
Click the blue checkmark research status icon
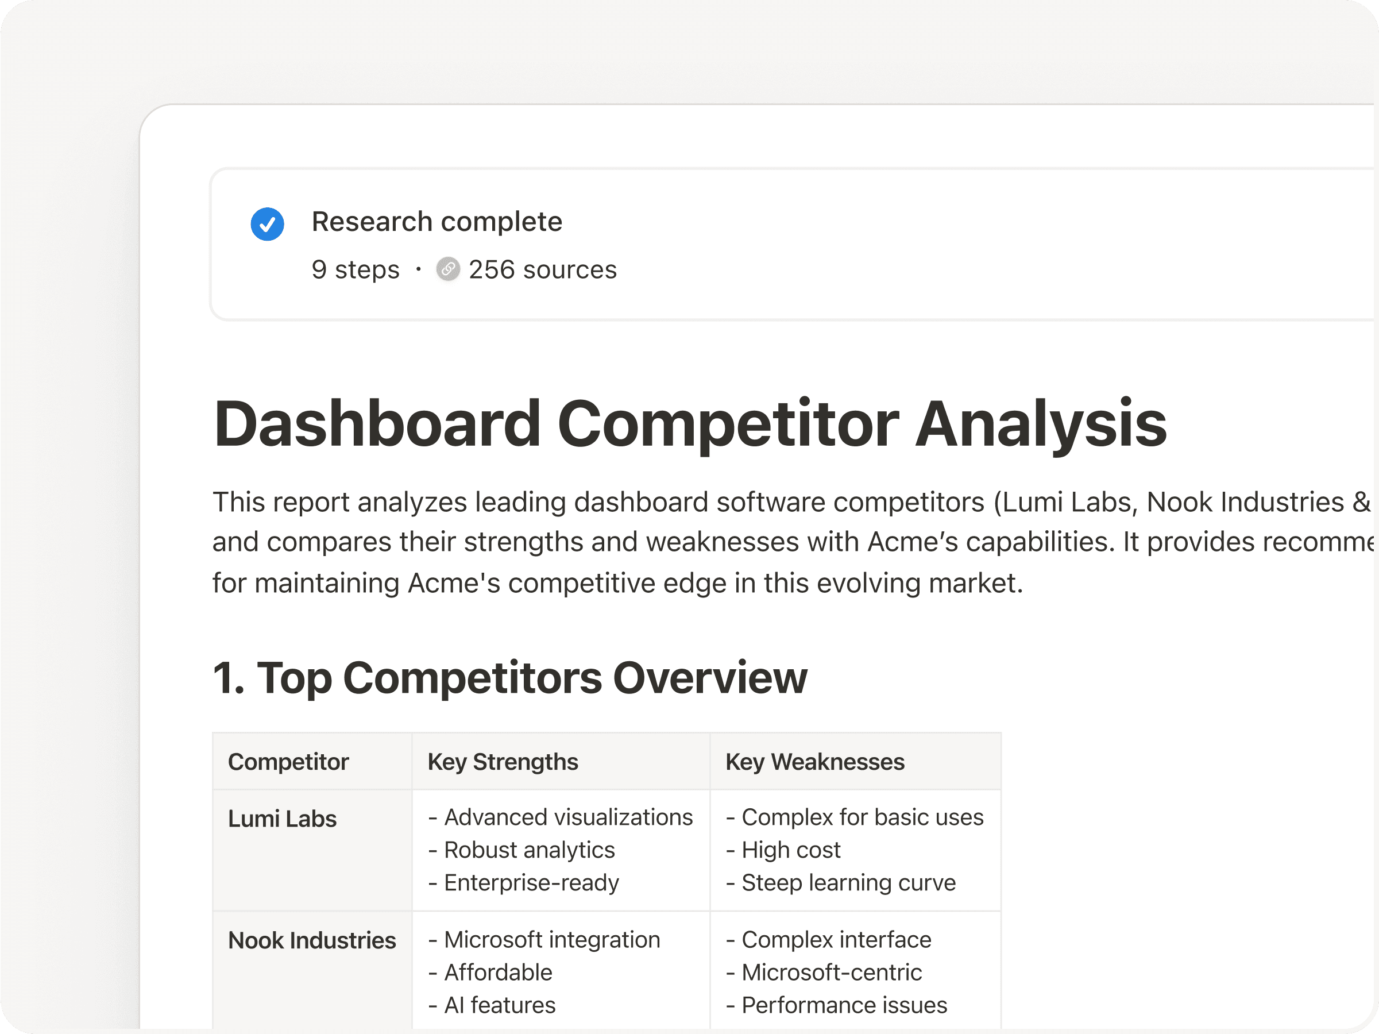[x=267, y=224]
